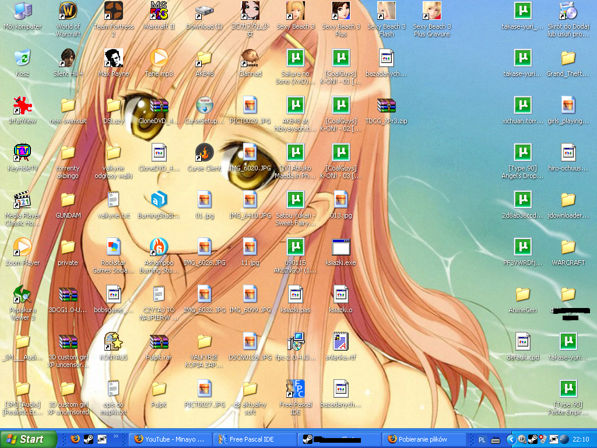The height and width of the screenshot is (448, 597).
Task: Click the PL language indicator
Action: 482,439
